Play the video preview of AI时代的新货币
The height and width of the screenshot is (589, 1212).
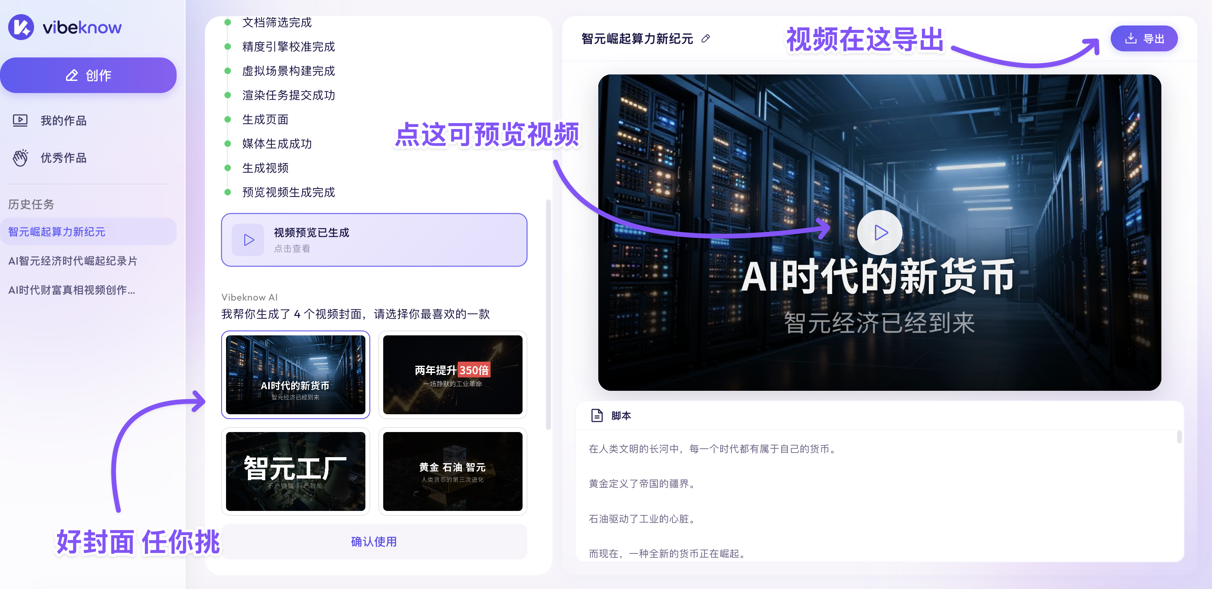879,232
